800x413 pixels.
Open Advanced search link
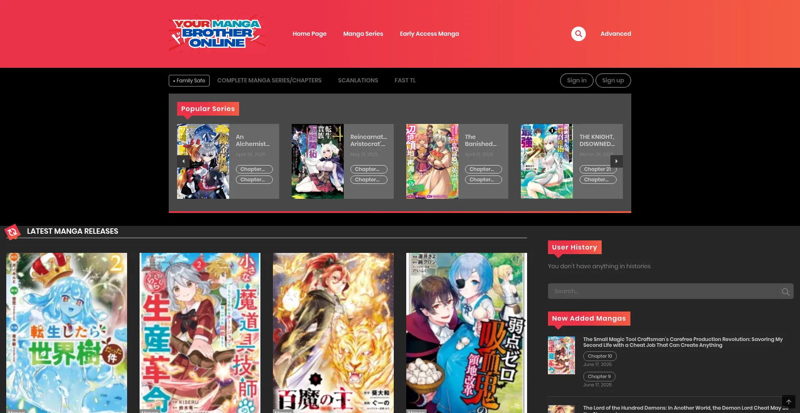(616, 34)
